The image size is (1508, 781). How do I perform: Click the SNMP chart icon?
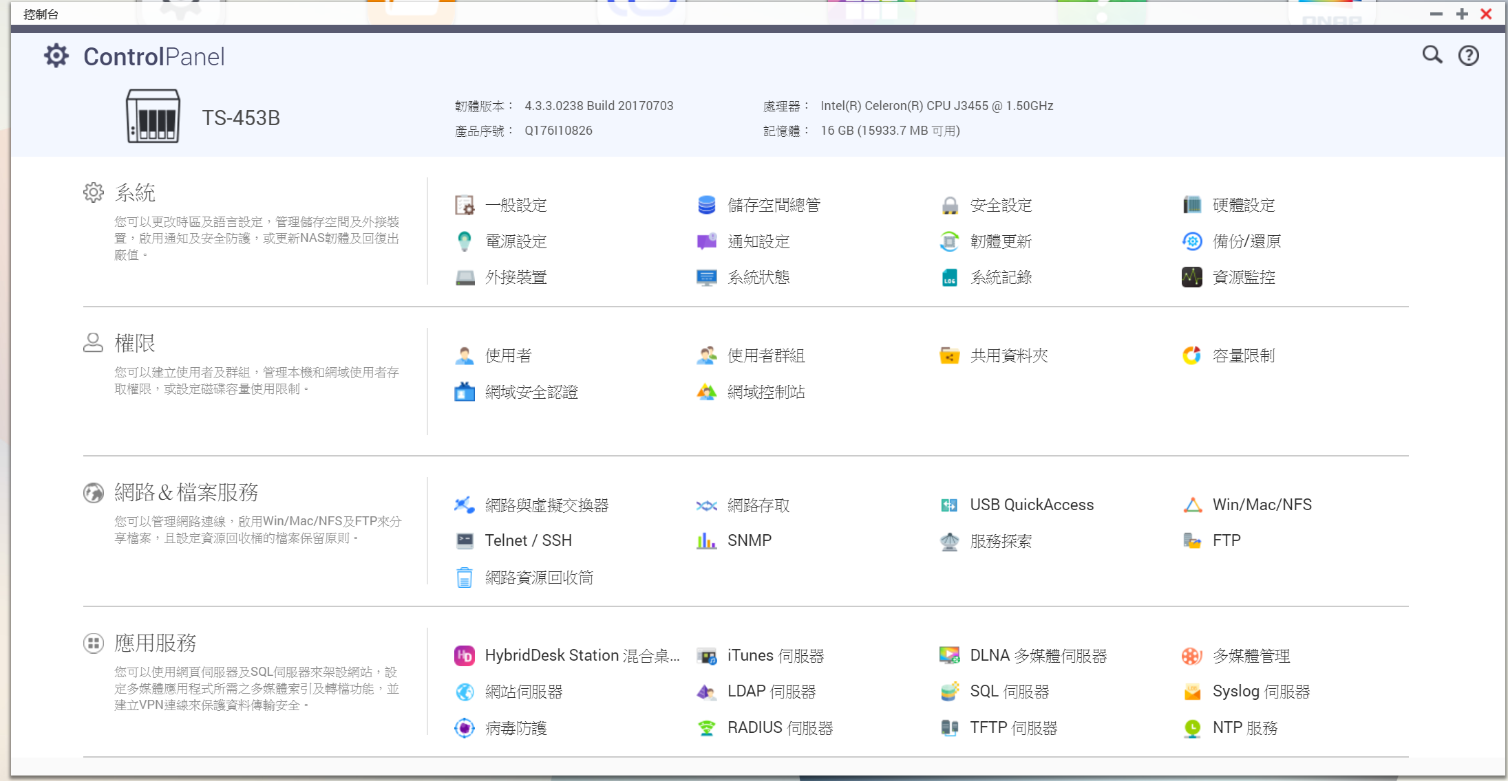pyautogui.click(x=706, y=540)
